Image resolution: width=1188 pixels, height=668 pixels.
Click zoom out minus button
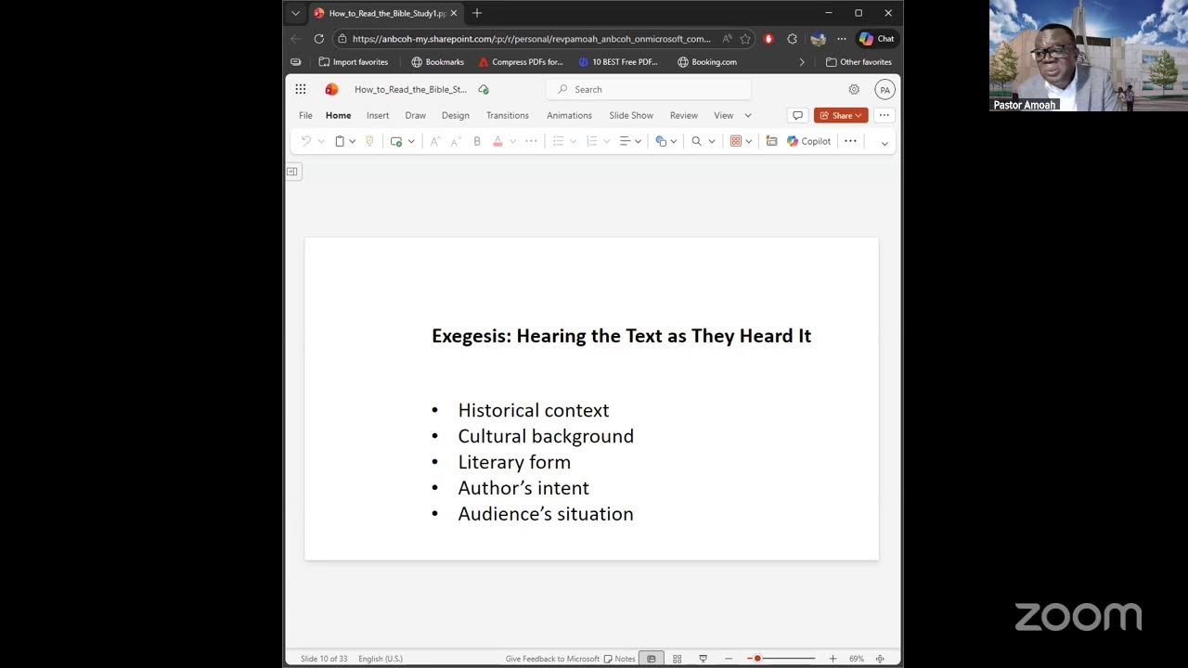tap(729, 659)
